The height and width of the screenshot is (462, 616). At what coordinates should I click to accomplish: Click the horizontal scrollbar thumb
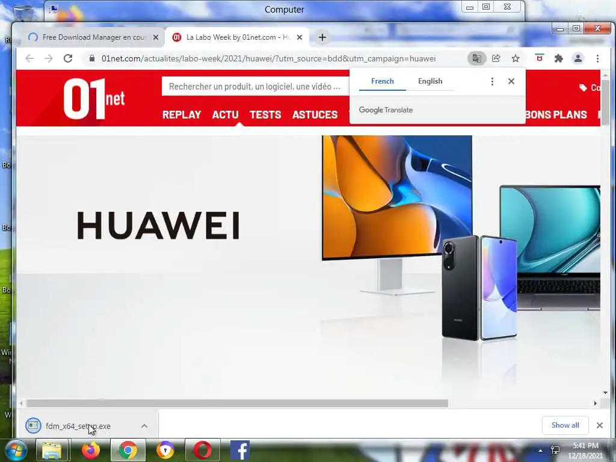(x=237, y=404)
